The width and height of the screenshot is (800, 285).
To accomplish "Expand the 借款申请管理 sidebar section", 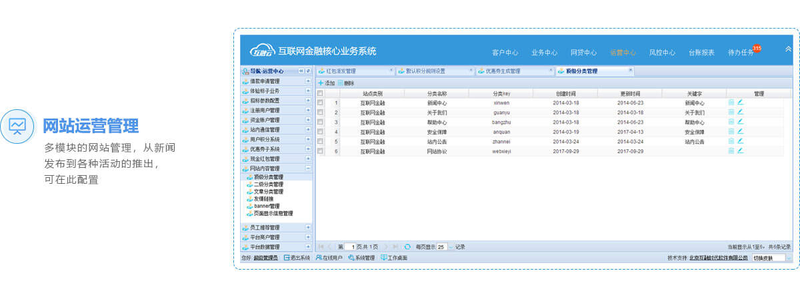I will [x=308, y=81].
